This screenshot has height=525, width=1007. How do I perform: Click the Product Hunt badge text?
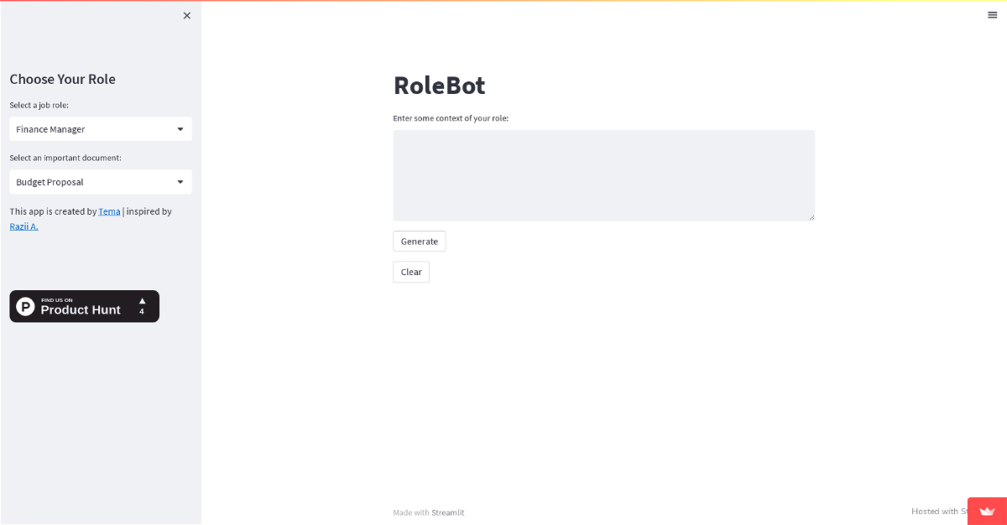tap(81, 309)
